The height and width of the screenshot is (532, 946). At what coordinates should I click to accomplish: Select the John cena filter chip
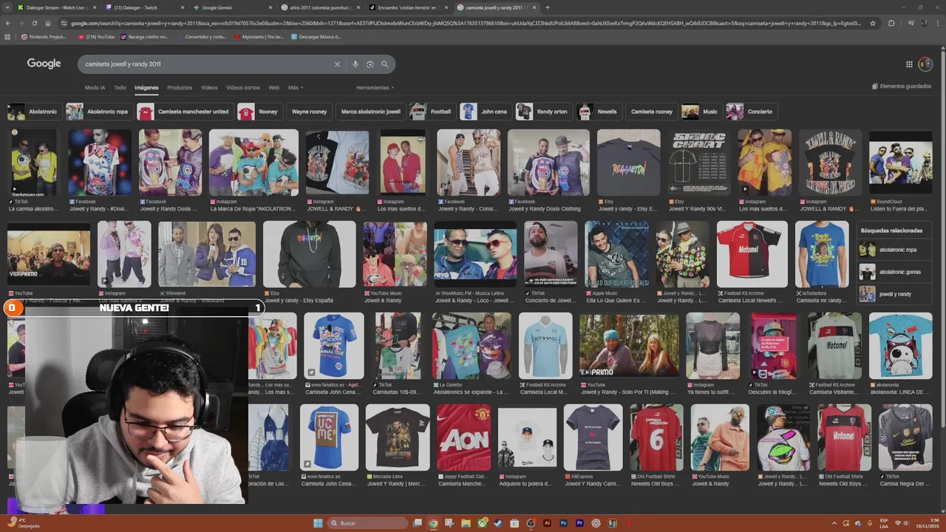point(486,112)
